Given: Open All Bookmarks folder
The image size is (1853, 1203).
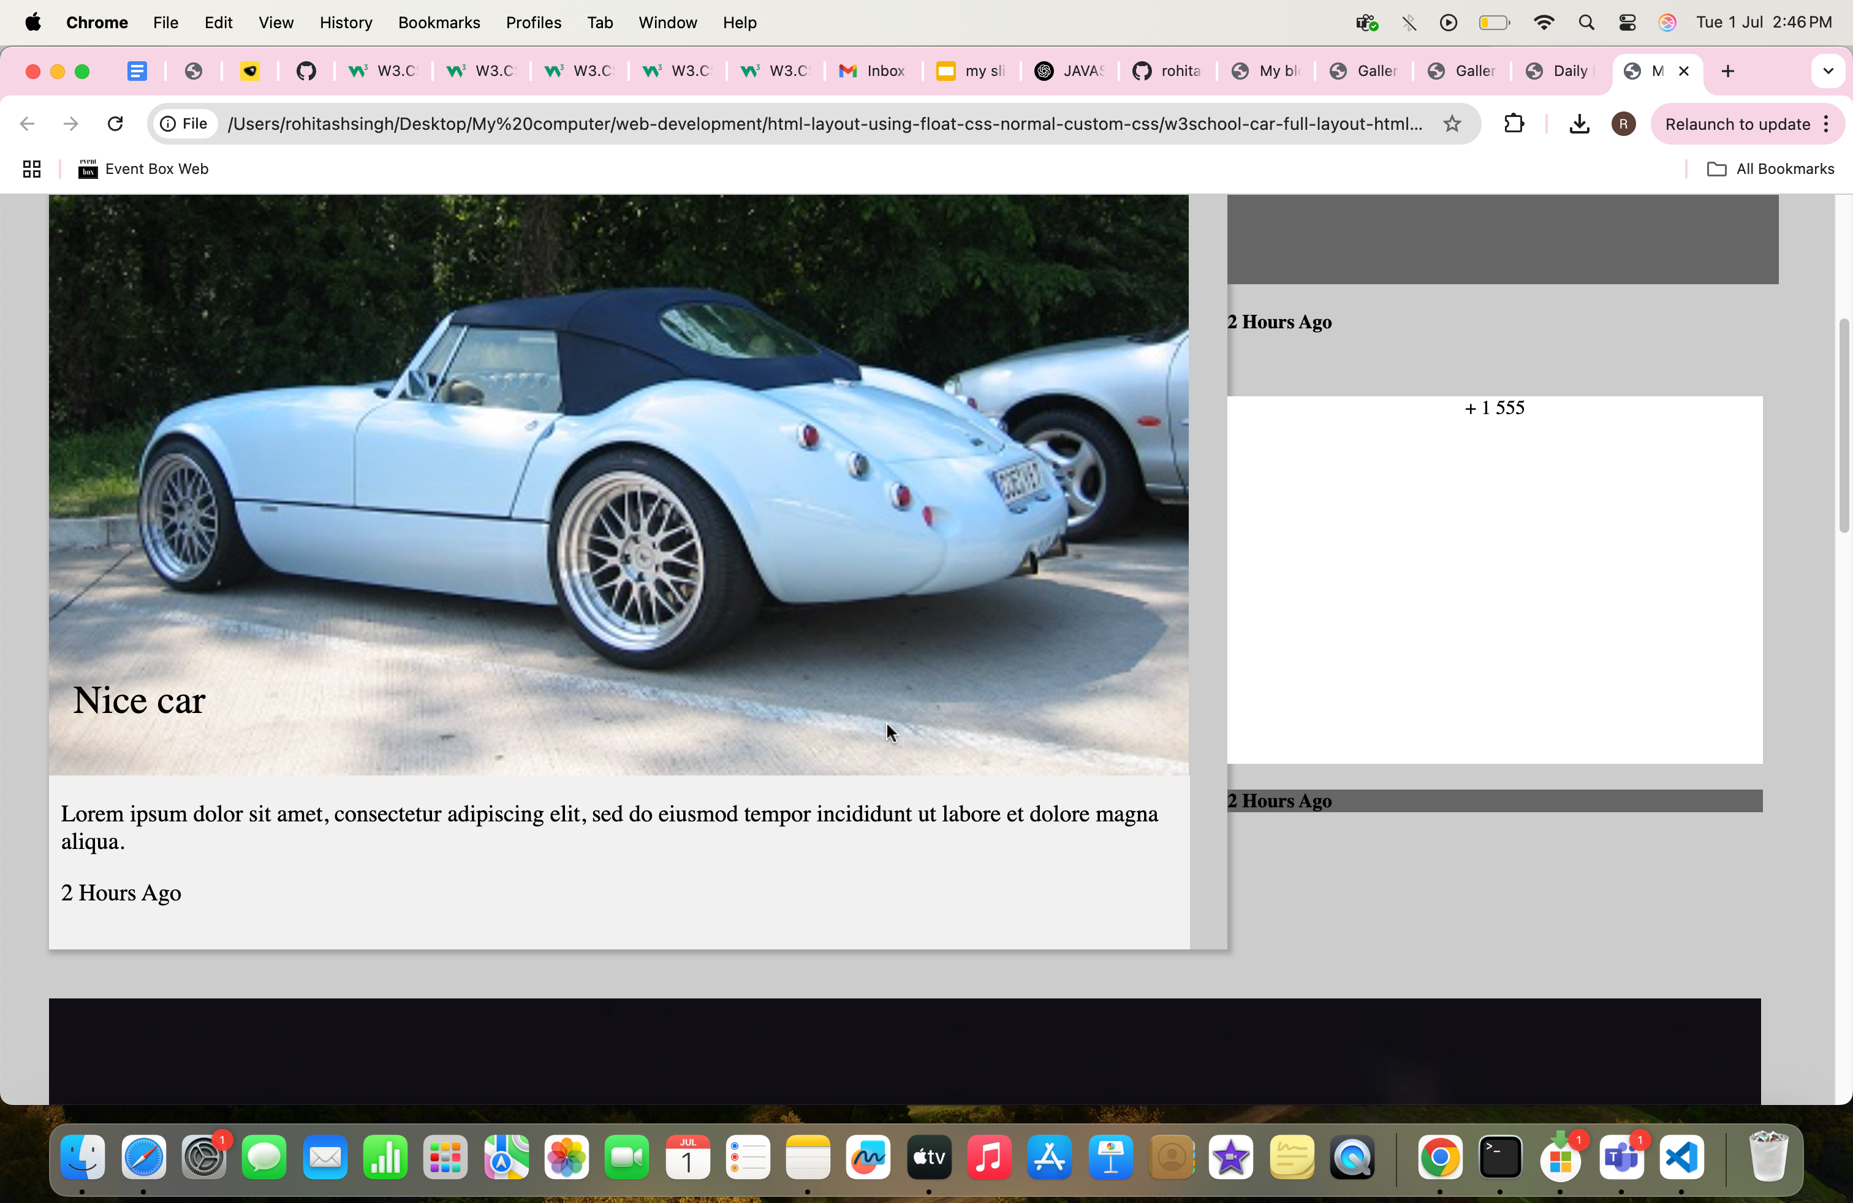Looking at the screenshot, I should coord(1770,169).
